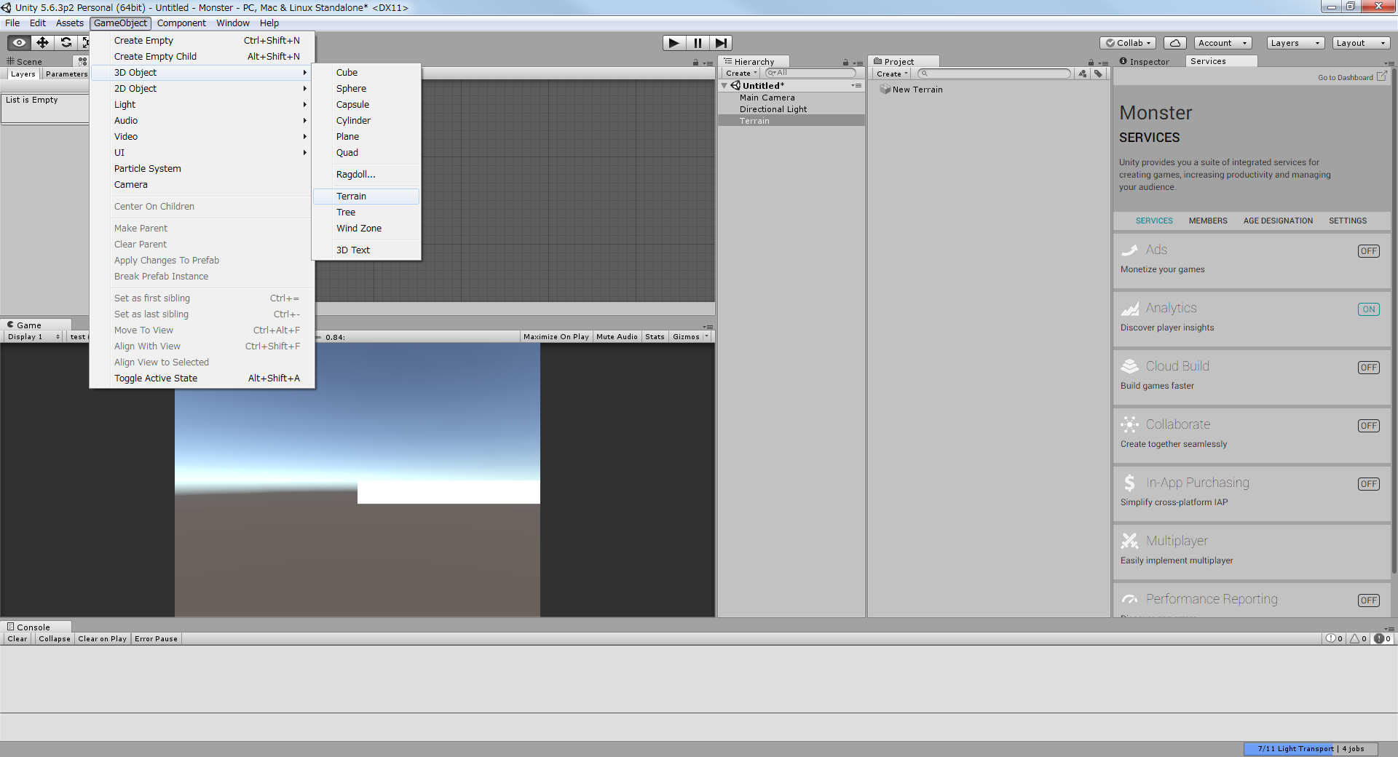Open the Gizmos dropdown in Game view

point(691,336)
